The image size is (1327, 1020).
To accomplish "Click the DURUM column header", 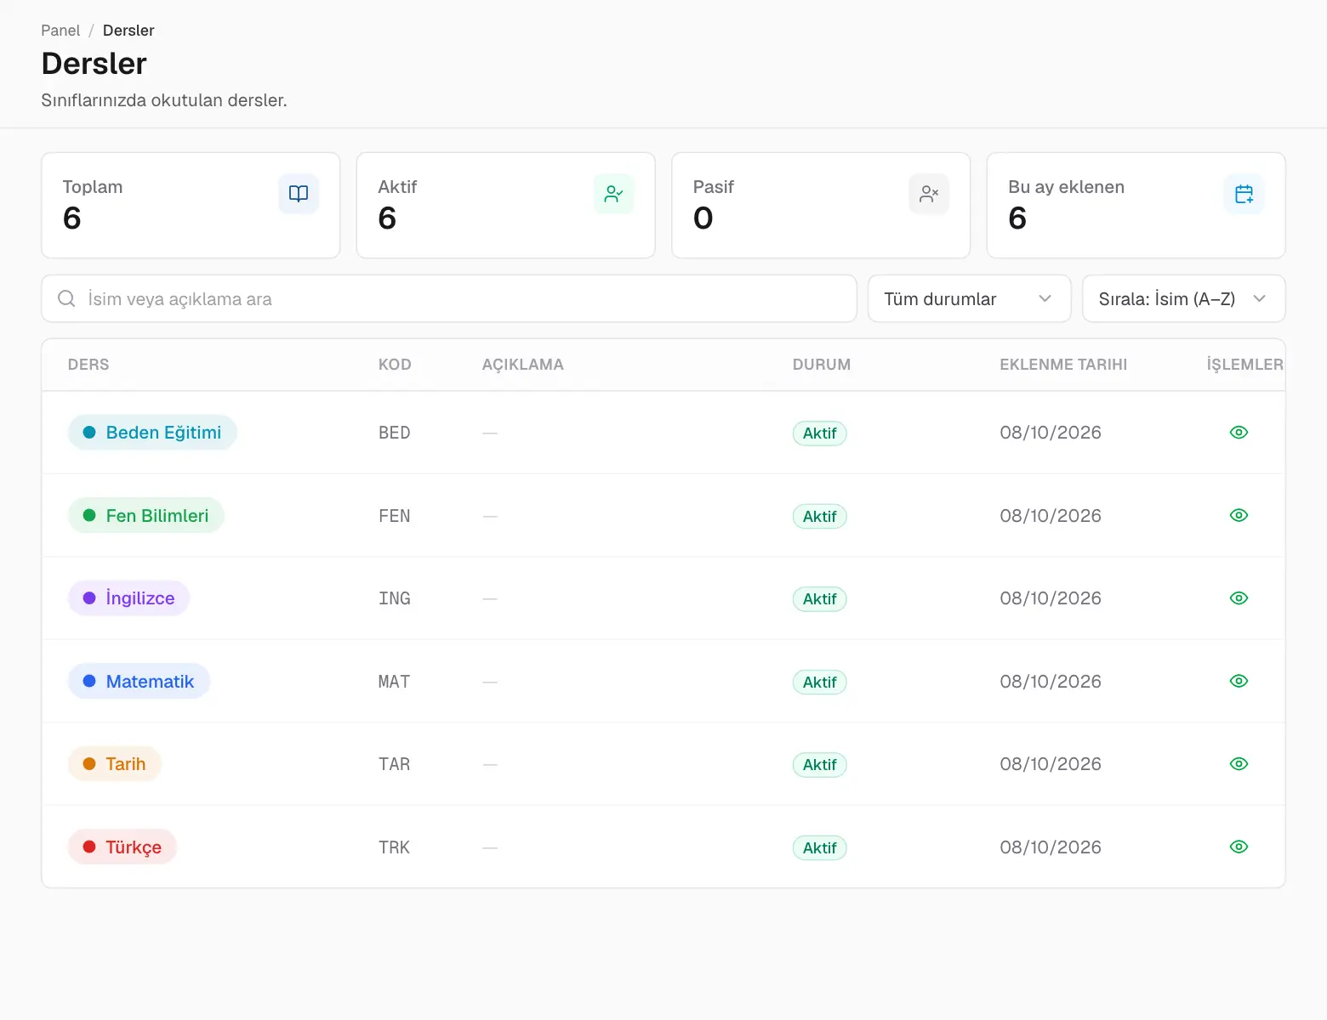I will 822,365.
